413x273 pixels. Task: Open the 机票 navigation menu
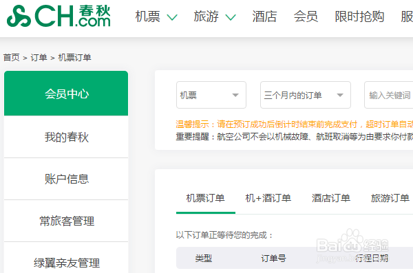(x=147, y=17)
